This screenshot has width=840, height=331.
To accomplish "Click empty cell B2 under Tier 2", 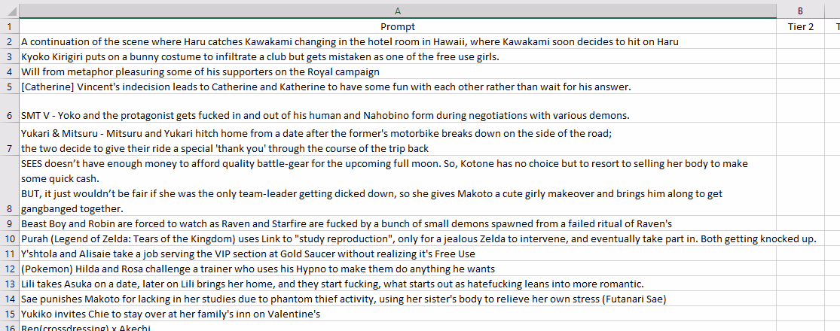I will click(800, 41).
